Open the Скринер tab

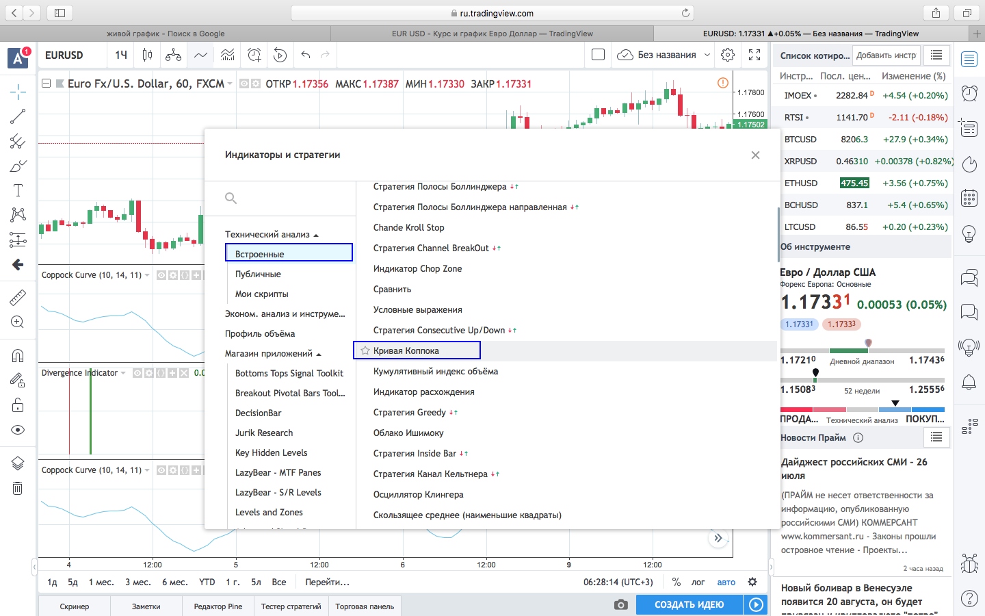pyautogui.click(x=75, y=606)
